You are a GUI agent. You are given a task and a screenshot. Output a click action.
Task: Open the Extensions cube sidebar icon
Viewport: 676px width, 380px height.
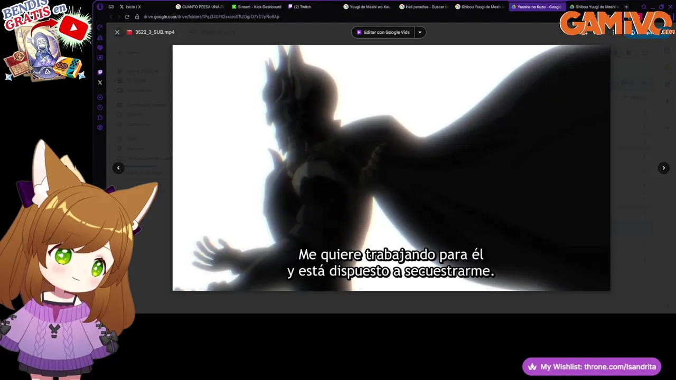coord(100,117)
